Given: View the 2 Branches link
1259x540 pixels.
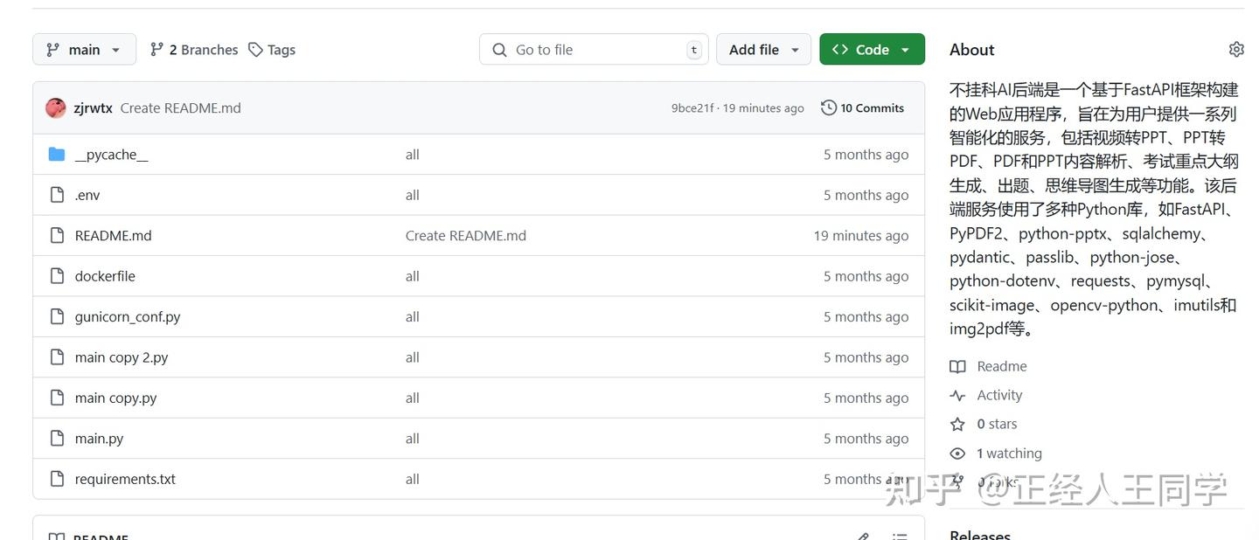Looking at the screenshot, I should pyautogui.click(x=194, y=50).
